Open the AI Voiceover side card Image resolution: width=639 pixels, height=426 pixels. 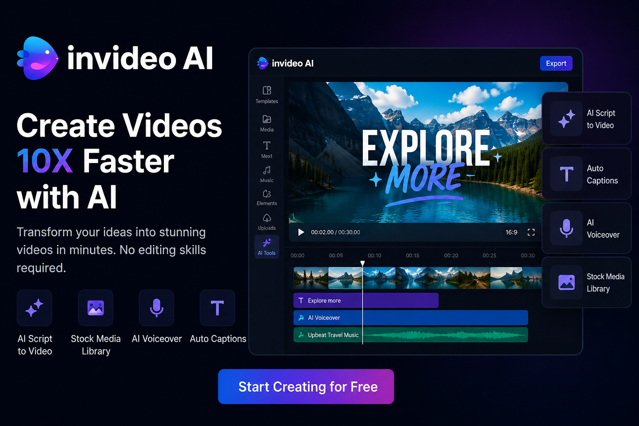point(587,228)
